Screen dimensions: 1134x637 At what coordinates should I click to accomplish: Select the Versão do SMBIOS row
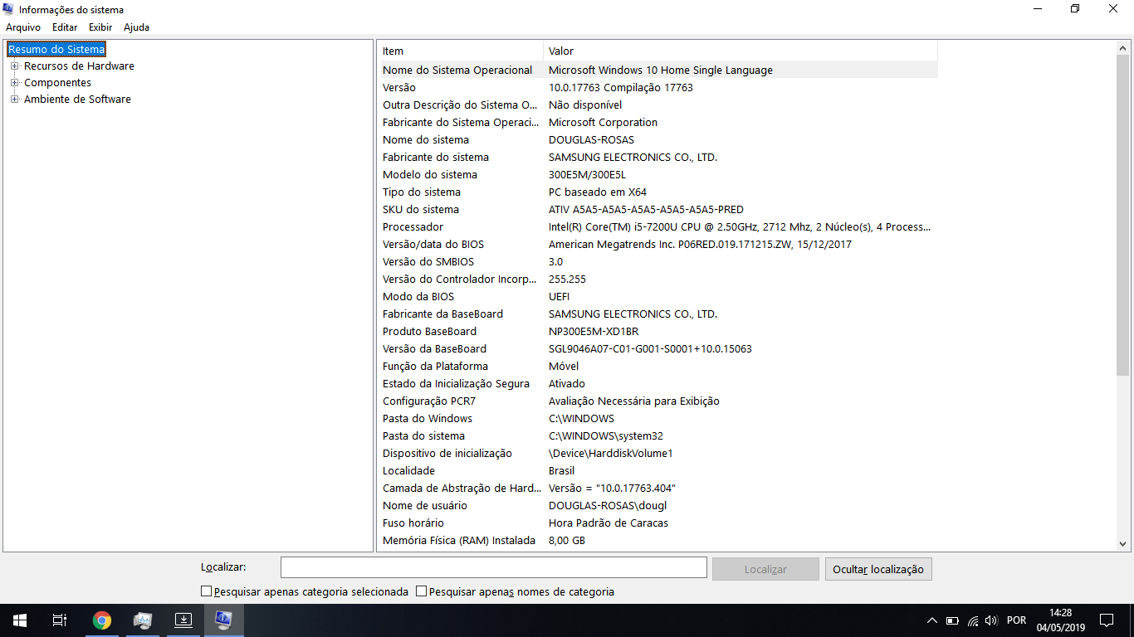click(x=657, y=261)
